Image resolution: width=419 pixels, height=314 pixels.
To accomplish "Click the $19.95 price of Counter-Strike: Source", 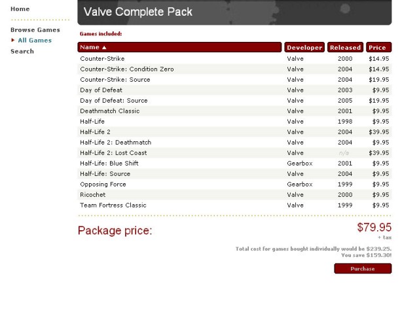I will coord(379,80).
